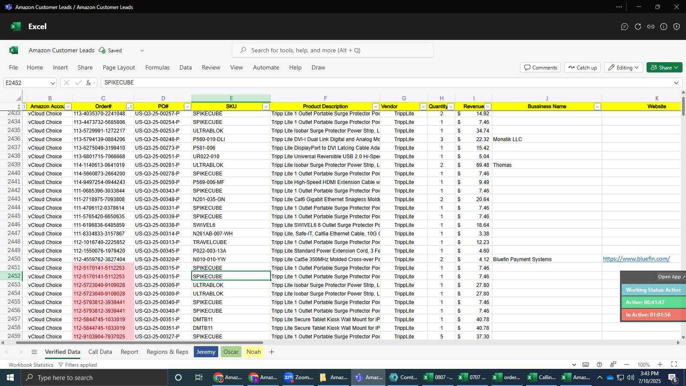Click the cancel X icon in formula bar
Viewport: 686px width, 386px height.
click(x=66, y=83)
